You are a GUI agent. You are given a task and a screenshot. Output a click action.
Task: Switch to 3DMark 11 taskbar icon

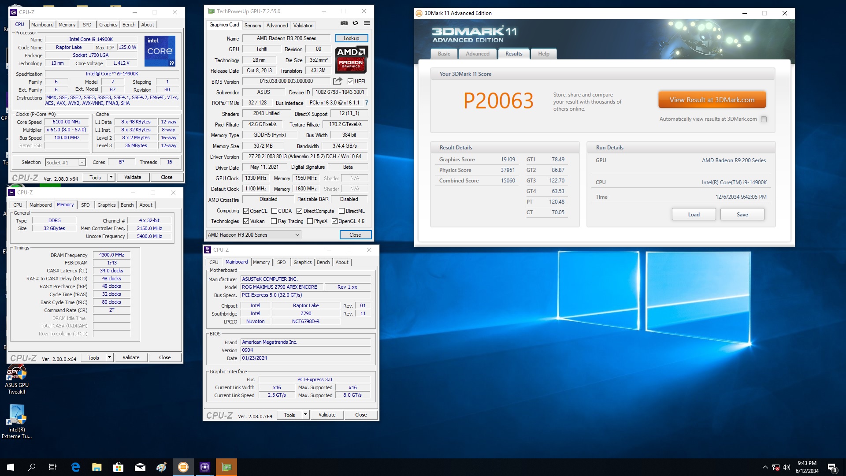(183, 467)
